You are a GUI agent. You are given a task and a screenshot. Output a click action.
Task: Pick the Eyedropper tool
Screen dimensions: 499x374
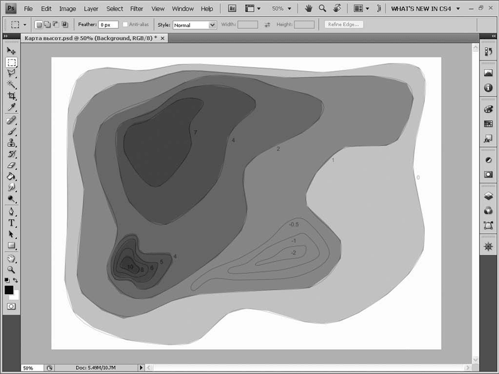(x=11, y=108)
